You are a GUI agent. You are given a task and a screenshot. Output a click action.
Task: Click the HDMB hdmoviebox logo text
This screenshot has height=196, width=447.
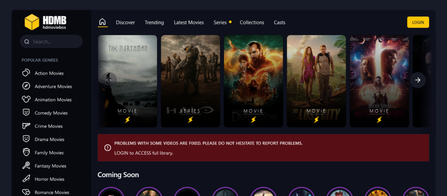pos(55,23)
